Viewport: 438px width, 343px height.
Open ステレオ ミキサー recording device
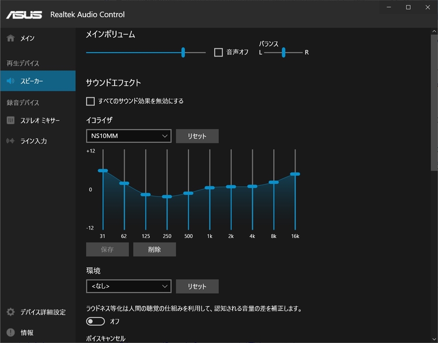[38, 120]
